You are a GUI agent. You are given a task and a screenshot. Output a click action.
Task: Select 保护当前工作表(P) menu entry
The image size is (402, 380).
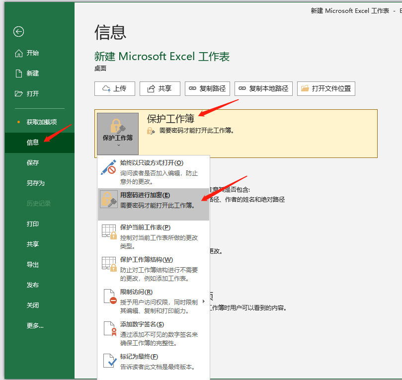pos(154,236)
